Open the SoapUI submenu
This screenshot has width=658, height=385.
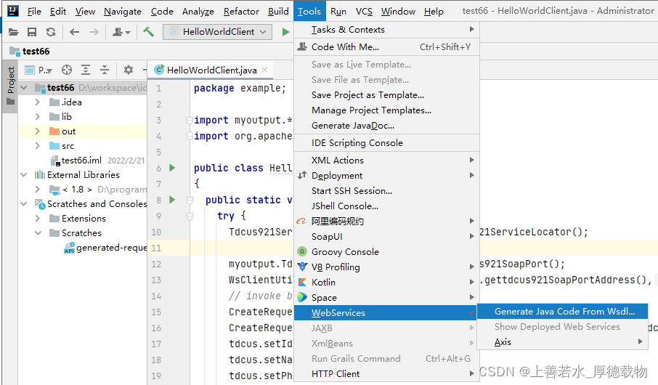click(386, 236)
